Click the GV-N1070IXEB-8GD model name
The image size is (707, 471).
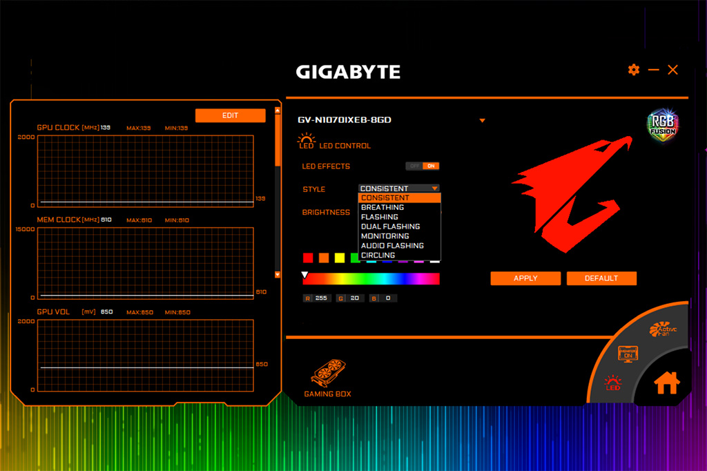coord(345,120)
